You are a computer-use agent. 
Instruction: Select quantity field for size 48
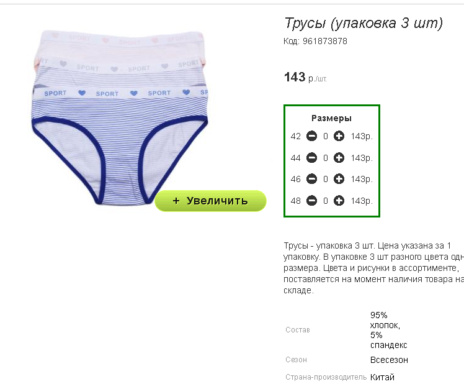coord(325,201)
